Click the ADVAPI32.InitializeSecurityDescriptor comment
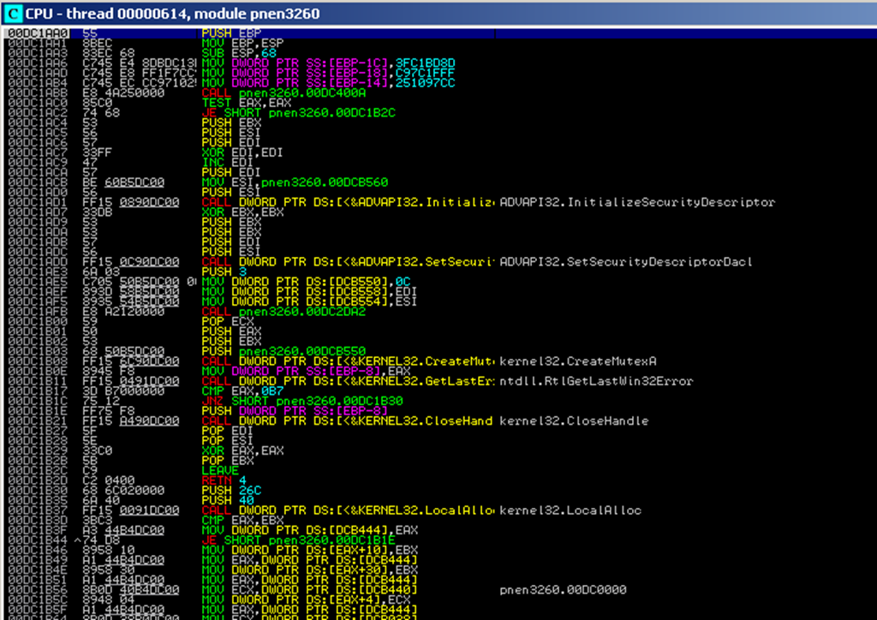The image size is (877, 620). [x=636, y=202]
